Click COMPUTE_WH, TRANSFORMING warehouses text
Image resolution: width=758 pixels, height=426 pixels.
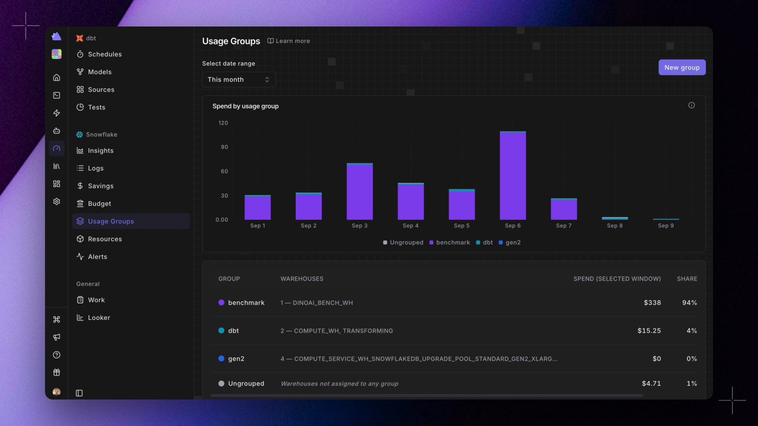pos(343,331)
